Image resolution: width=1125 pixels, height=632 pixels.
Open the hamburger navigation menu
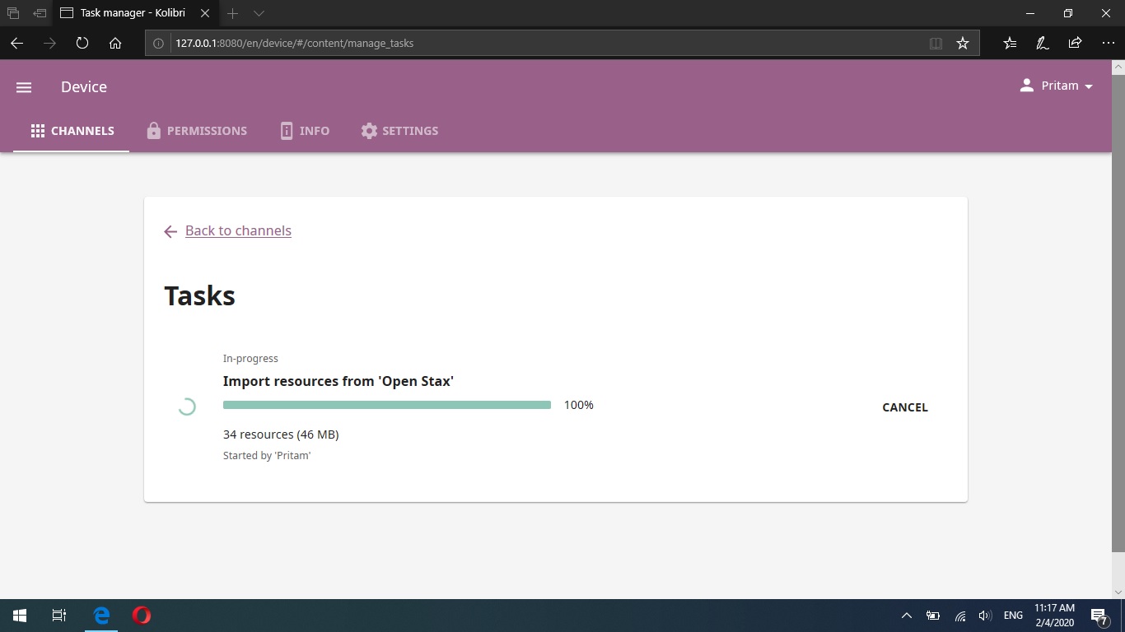(24, 87)
